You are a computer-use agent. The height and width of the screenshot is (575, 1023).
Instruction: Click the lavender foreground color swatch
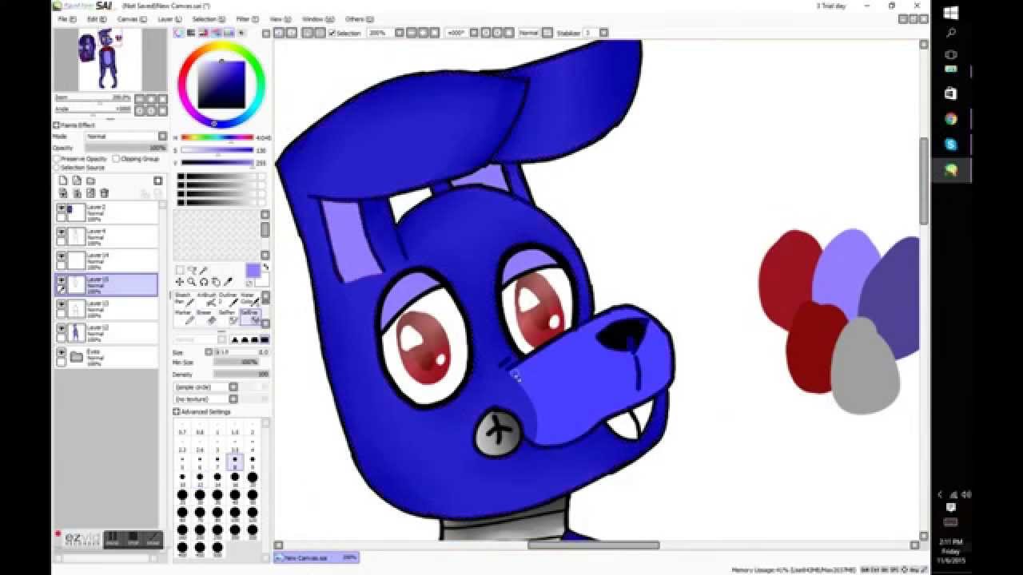click(253, 272)
